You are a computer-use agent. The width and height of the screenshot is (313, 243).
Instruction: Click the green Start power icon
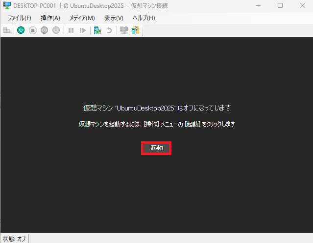click(x=21, y=30)
